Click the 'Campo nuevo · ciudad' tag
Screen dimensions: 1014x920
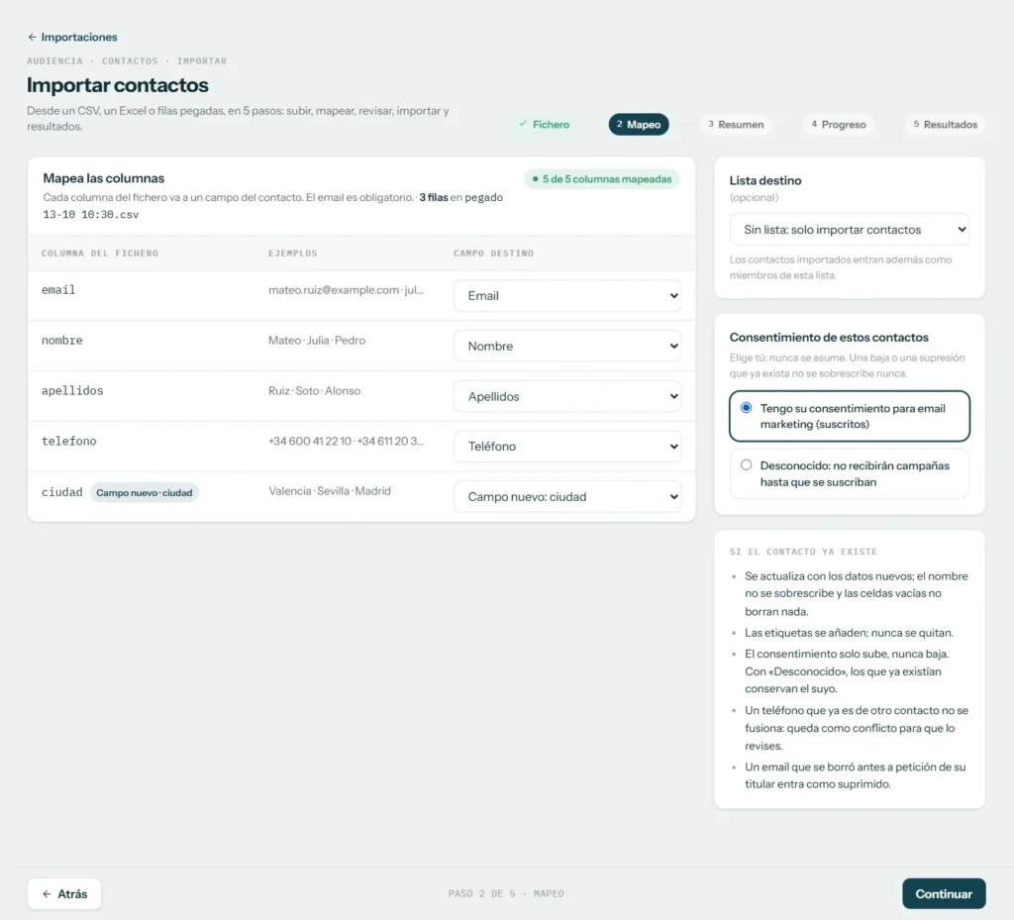145,492
